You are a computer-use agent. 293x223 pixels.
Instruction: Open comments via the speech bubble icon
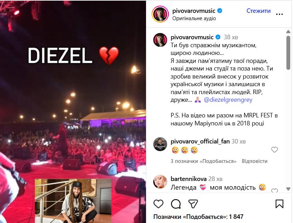176,204
